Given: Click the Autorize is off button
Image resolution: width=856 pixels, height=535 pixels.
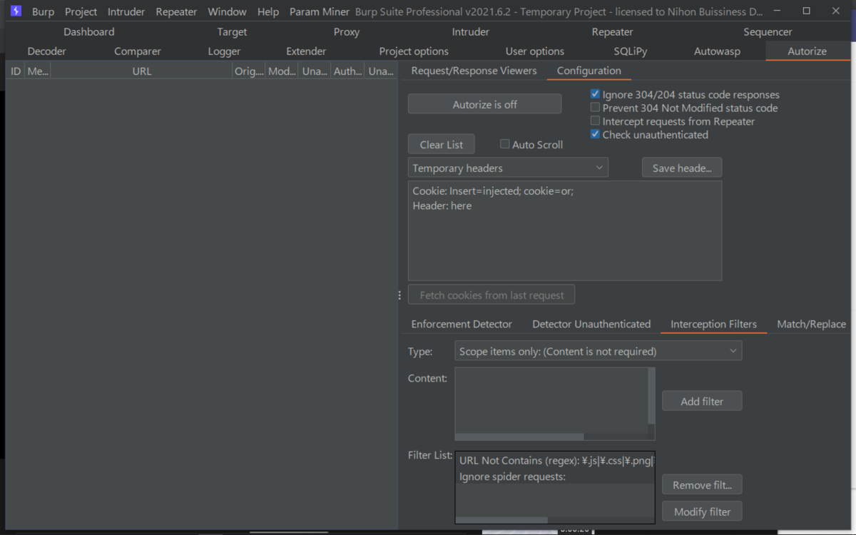Looking at the screenshot, I should click(x=485, y=104).
